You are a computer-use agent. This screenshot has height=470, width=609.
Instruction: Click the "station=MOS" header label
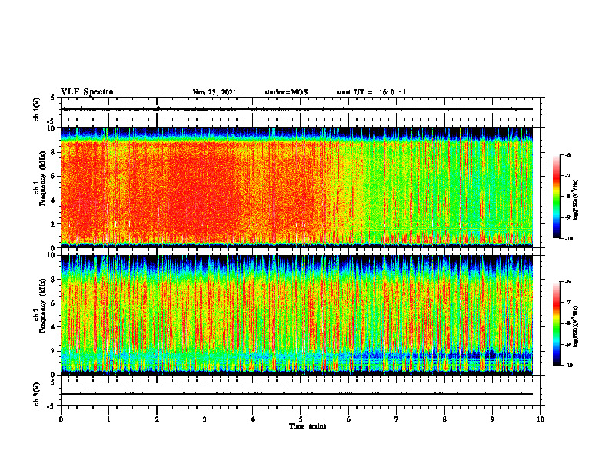(x=286, y=92)
